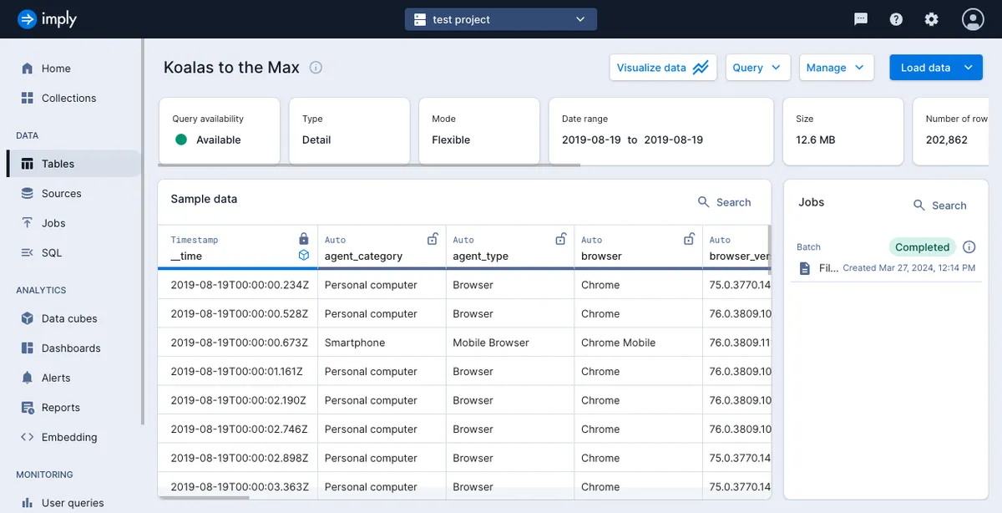Click the Sample data search magnifier icon
1002x513 pixels.
704,202
